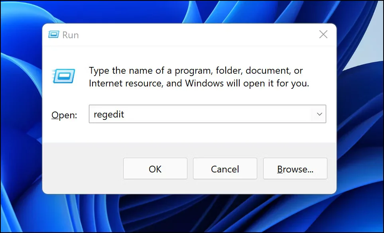Click OK to launch regedit
Screen dimensions: 384x233
(x=155, y=168)
